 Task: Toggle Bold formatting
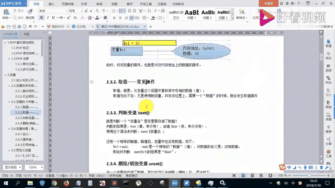point(41,18)
